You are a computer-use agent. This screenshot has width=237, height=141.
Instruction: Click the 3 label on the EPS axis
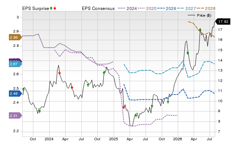pos(18,17)
